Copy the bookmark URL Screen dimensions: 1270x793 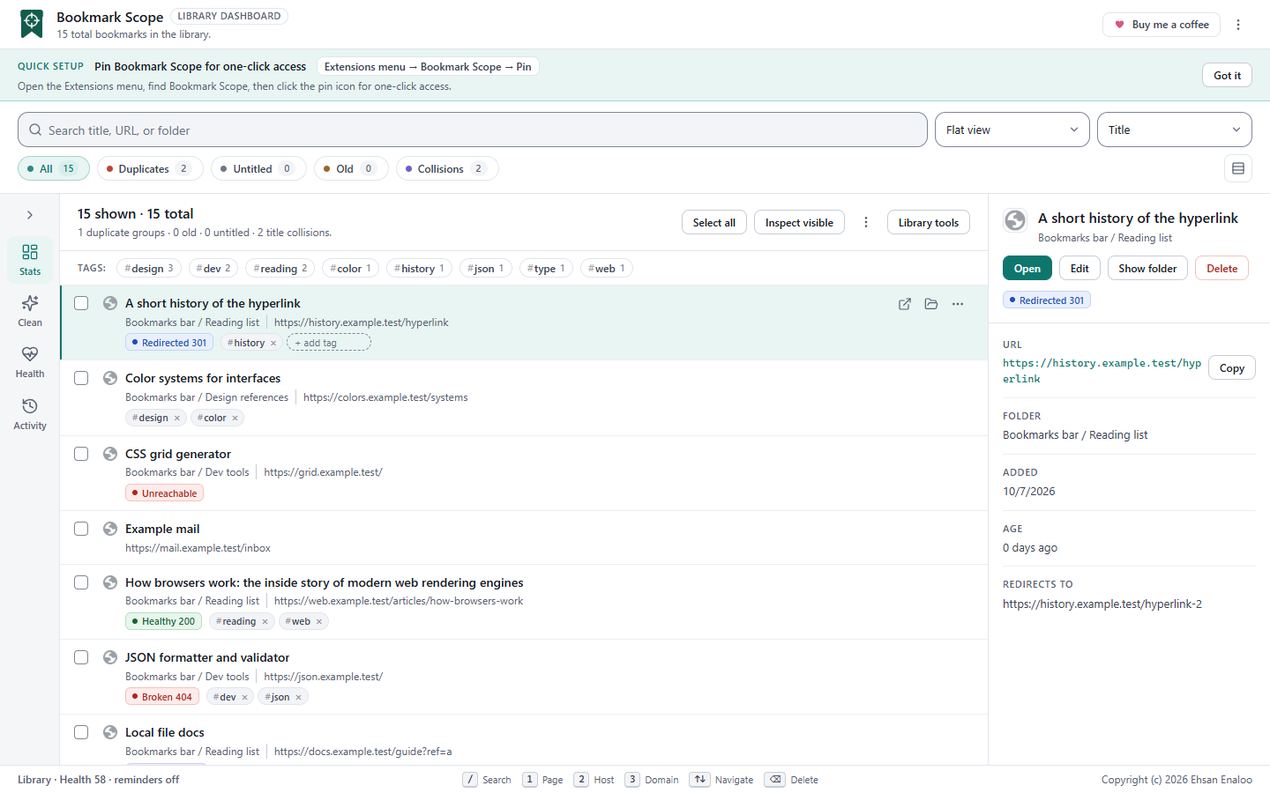pyautogui.click(x=1232, y=368)
